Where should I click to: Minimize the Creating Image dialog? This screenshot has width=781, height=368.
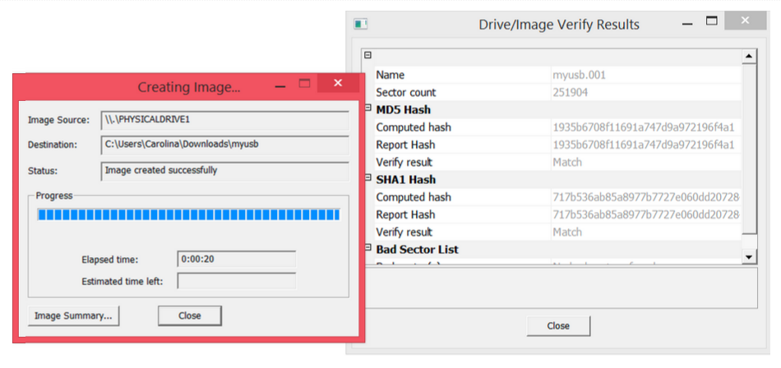point(280,85)
